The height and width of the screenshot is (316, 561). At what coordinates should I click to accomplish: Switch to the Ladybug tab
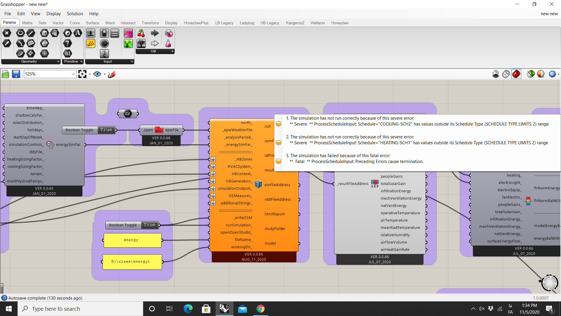[247, 23]
